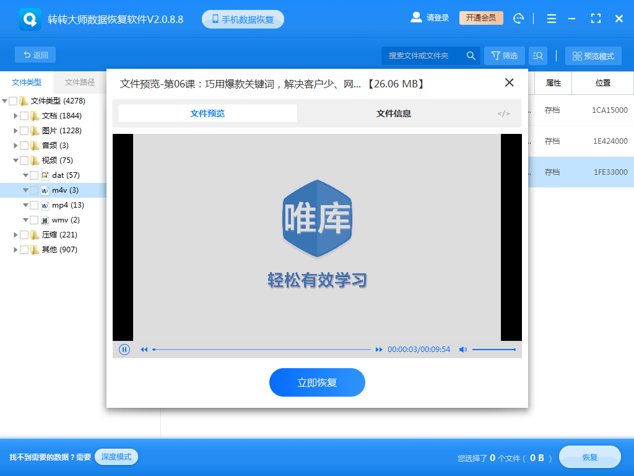
Task: Collapse the 文件类型 root tree node
Action: click(5, 101)
